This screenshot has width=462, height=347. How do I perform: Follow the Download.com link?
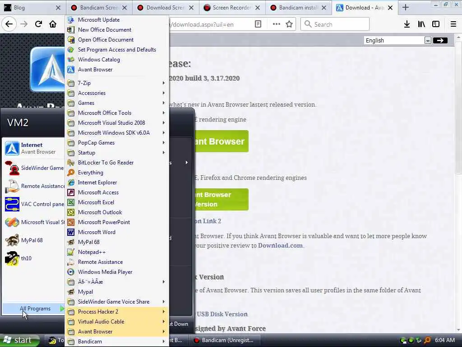pyautogui.click(x=280, y=245)
